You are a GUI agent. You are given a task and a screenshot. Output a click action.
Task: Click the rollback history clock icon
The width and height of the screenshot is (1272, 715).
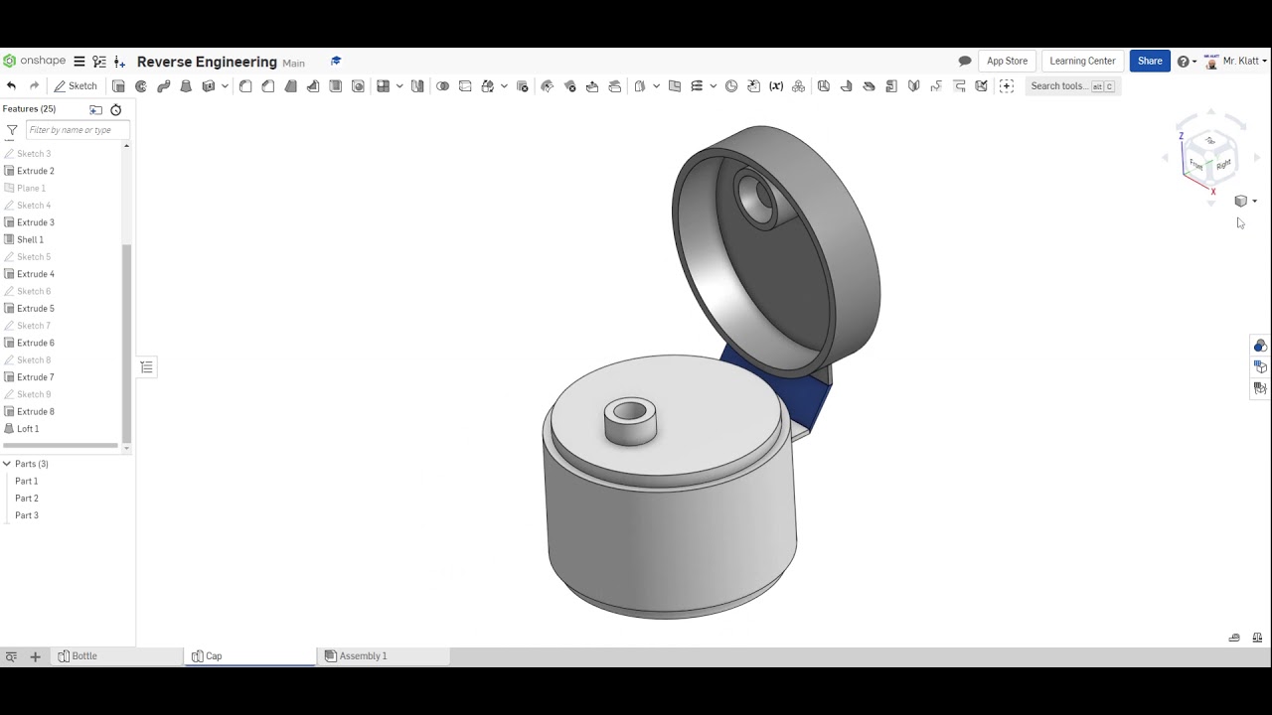tap(116, 110)
